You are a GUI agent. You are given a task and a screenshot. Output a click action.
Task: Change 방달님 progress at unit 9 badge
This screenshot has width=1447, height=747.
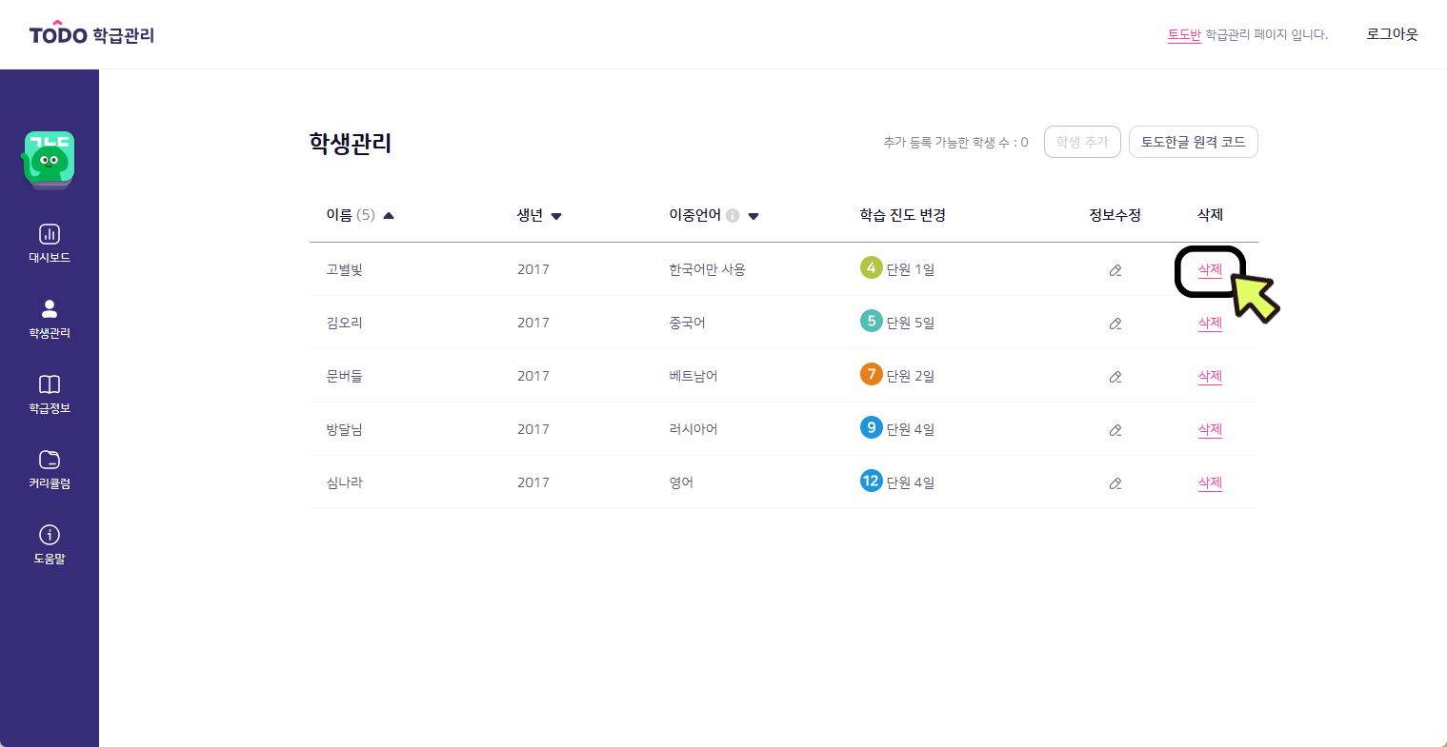click(871, 427)
